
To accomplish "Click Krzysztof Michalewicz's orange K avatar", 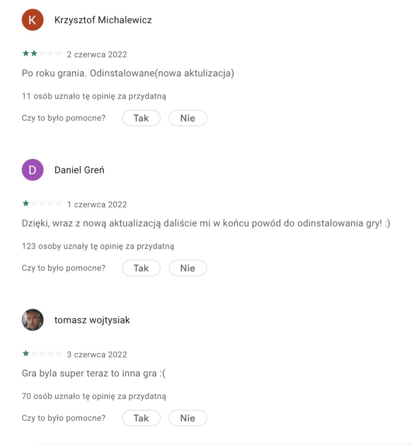I will click(32, 20).
